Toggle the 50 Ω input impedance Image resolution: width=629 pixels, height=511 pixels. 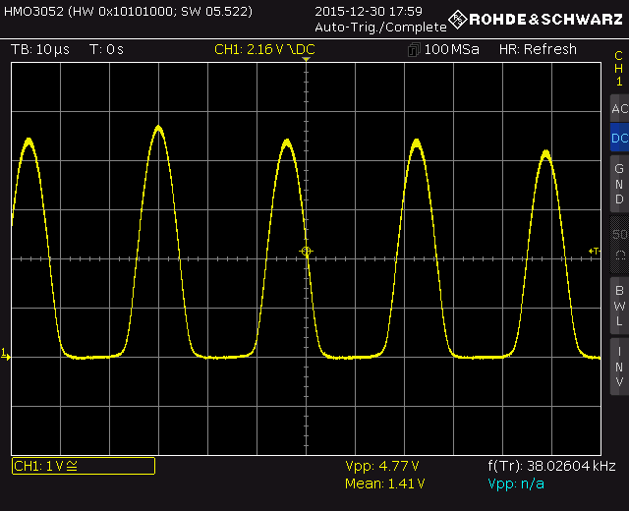point(619,244)
